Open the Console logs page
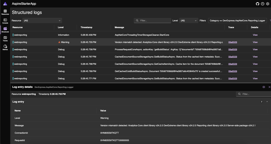 click(x=5, y=21)
